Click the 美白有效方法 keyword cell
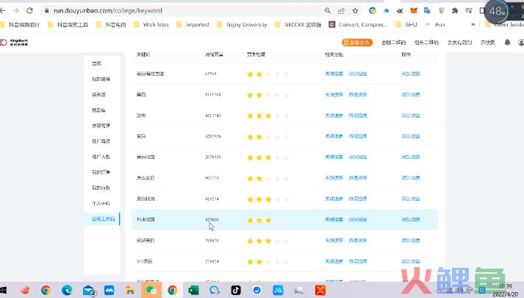The height and width of the screenshot is (298, 524). [150, 74]
